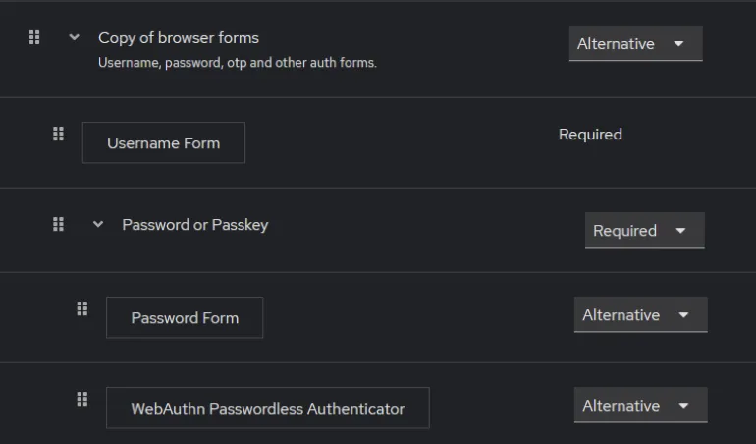
Task: Click drag handle beside Password or Passkey
Action: pos(58,224)
